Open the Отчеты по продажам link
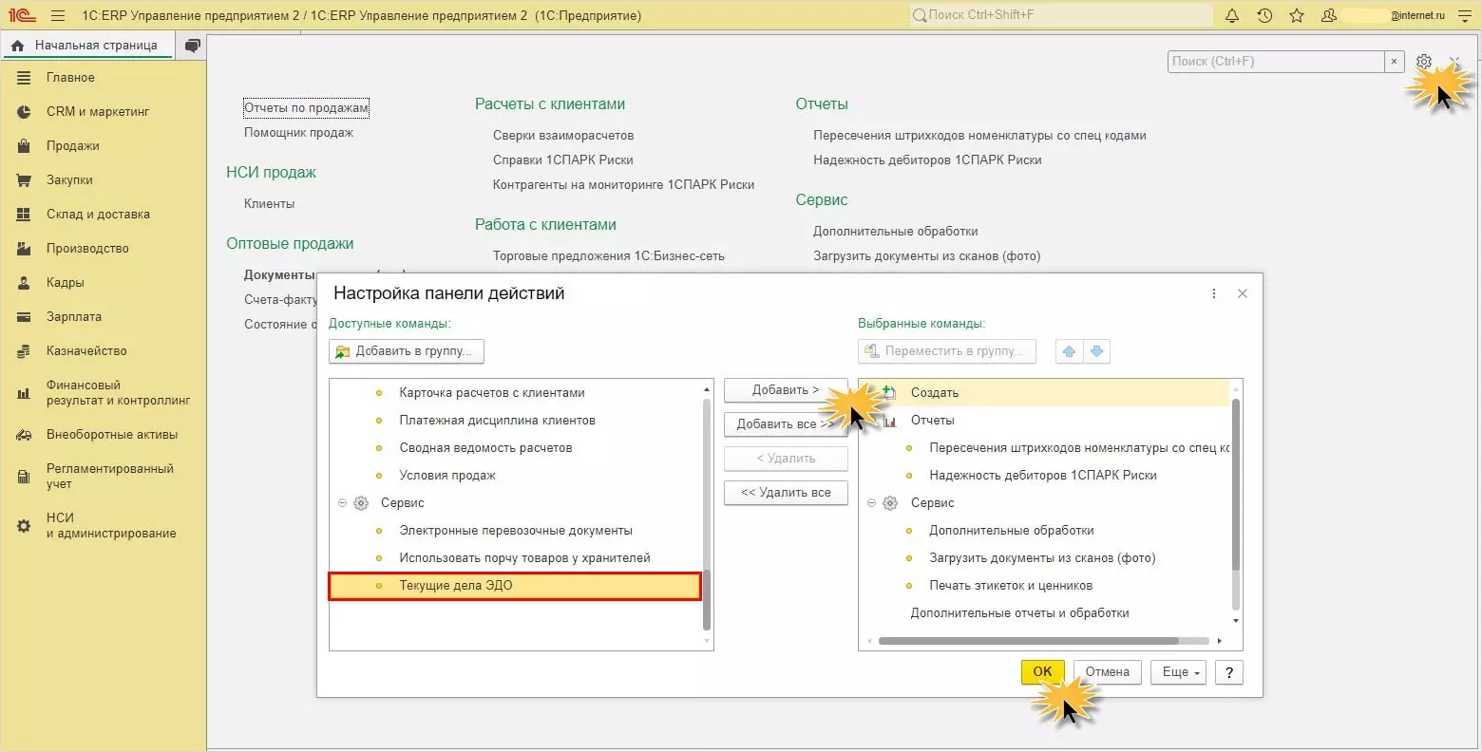Image resolution: width=1482 pixels, height=752 pixels. [306, 108]
